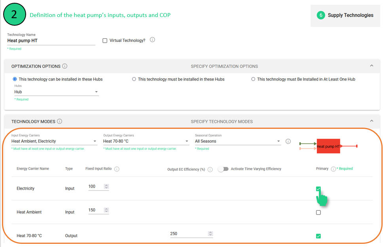Select 'must be installed in these Hubs'
The height and width of the screenshot is (247, 383).
134,79
